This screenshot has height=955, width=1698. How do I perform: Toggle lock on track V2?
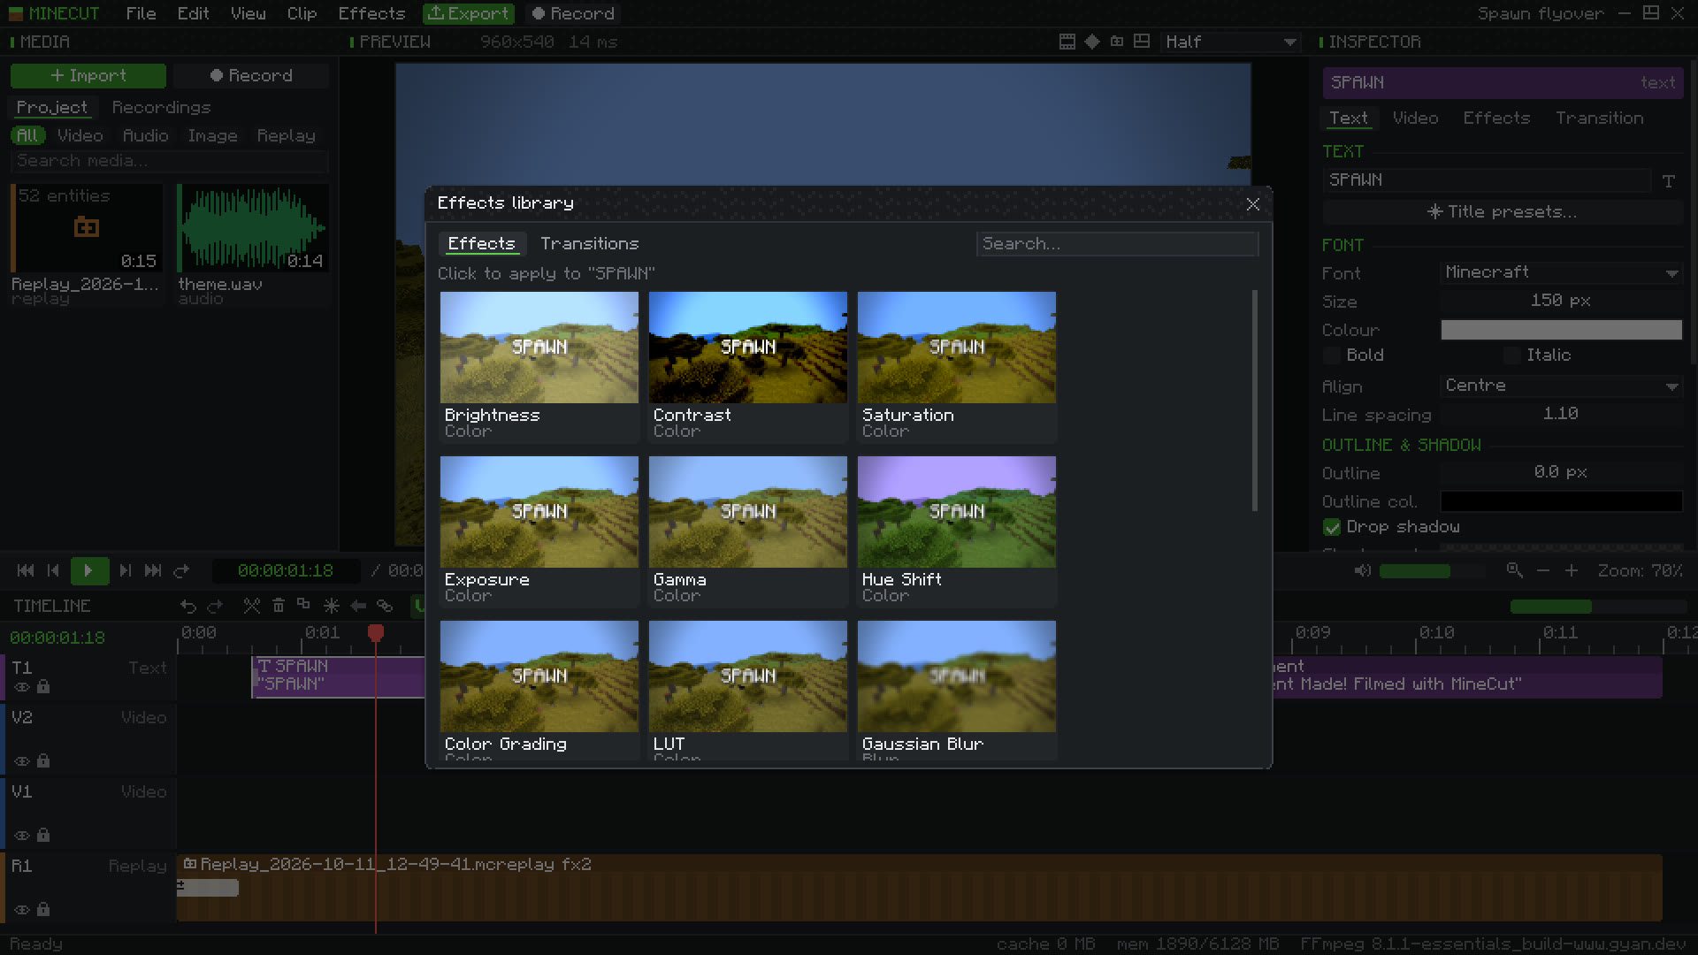(x=43, y=760)
